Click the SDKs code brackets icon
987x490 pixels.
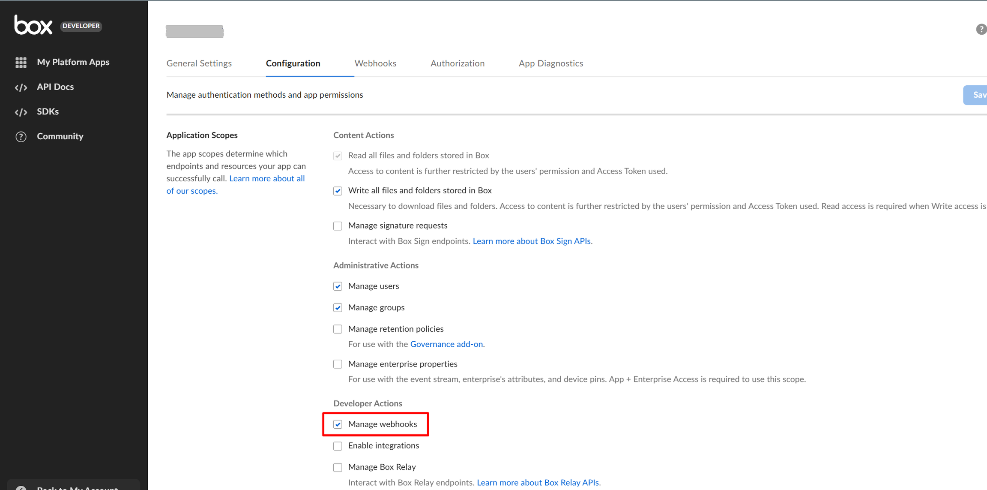(21, 112)
